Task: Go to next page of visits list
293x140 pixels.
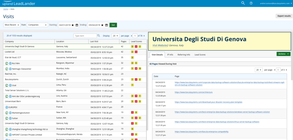Action: [x=144, y=36]
